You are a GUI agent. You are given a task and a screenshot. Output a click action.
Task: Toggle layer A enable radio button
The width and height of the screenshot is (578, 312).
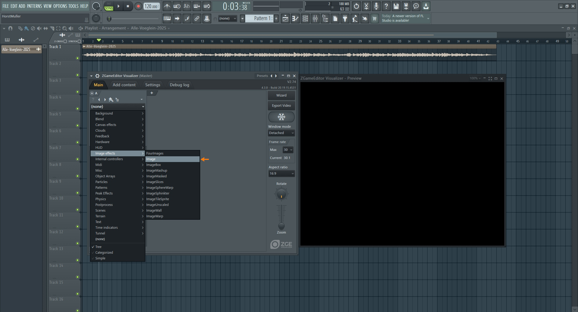[x=92, y=93]
